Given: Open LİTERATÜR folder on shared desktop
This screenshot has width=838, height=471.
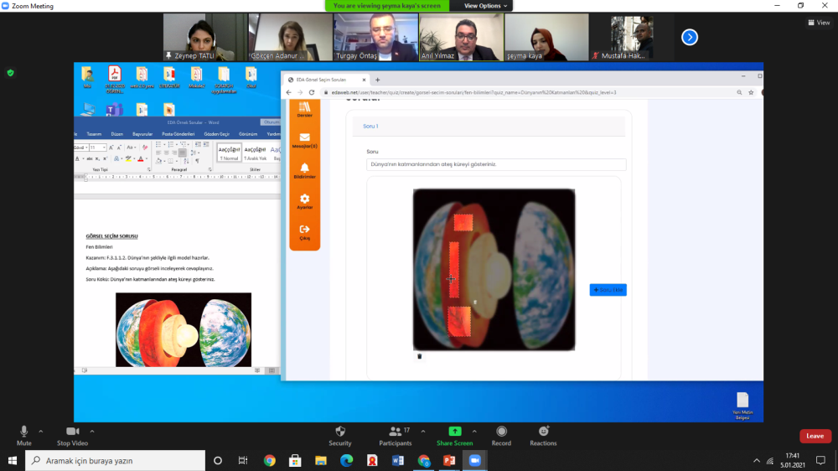Looking at the screenshot, I should click(169, 76).
